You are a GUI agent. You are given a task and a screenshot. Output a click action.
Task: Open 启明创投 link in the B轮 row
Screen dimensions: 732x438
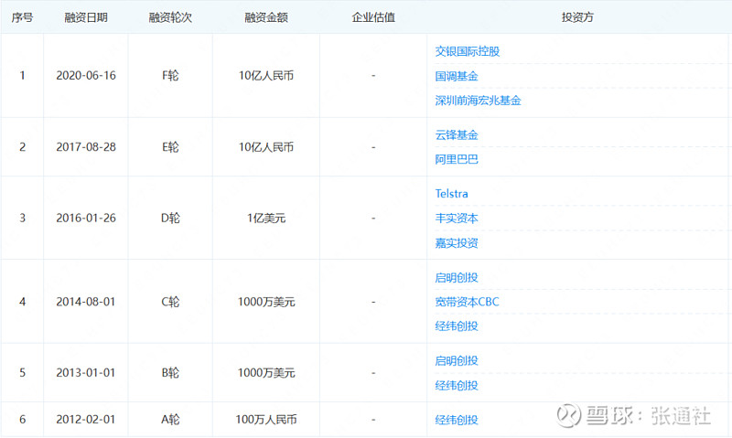click(457, 360)
